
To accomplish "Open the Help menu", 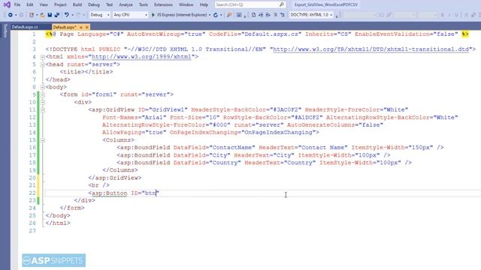I will click(204, 4).
